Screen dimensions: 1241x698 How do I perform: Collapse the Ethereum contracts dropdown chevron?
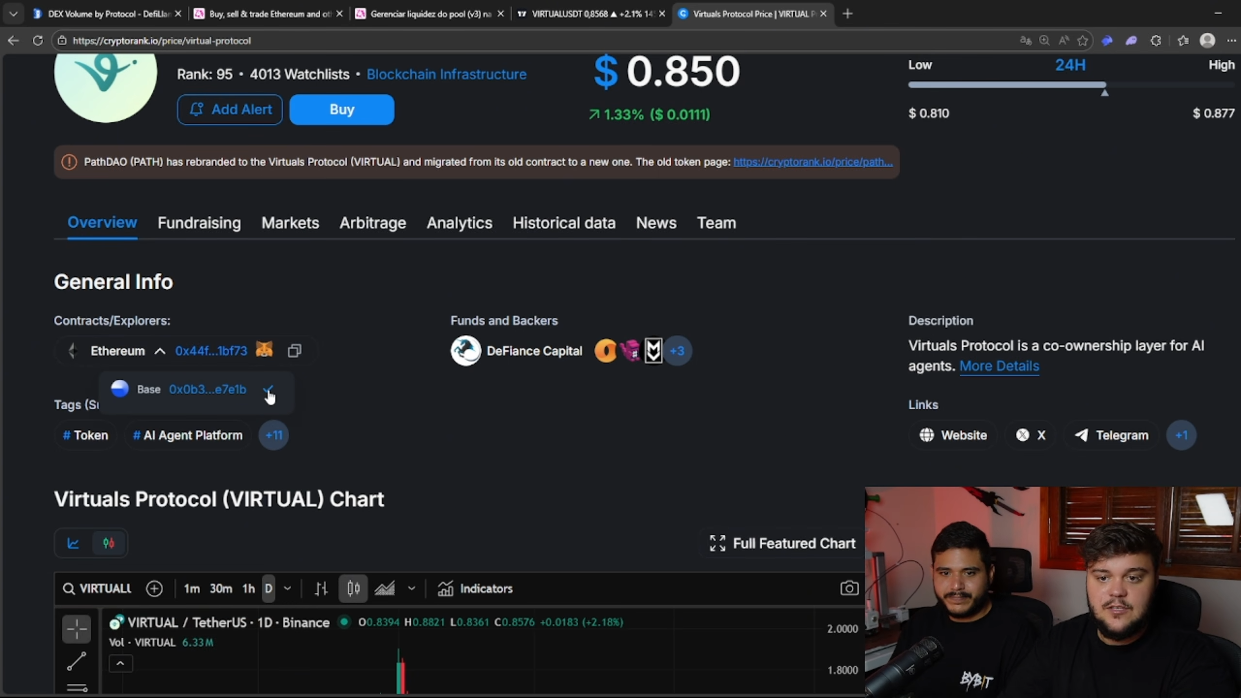click(160, 351)
